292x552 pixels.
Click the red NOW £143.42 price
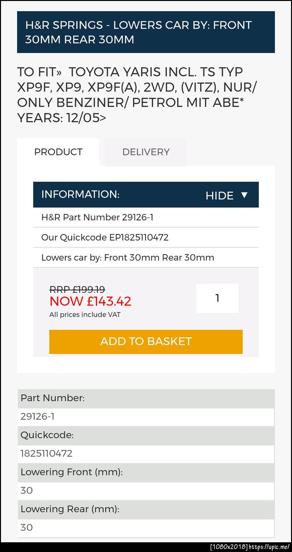pyautogui.click(x=91, y=302)
